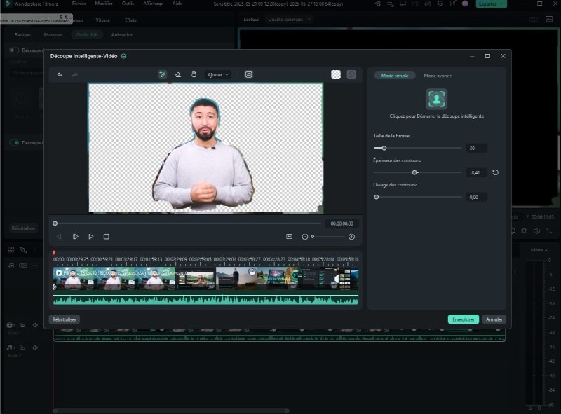Zoom in the dialog timeline
The image size is (561, 414).
(352, 237)
